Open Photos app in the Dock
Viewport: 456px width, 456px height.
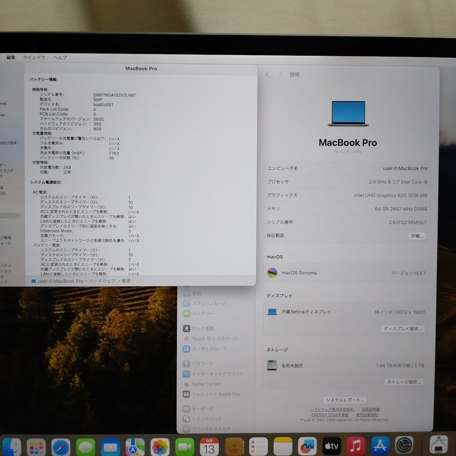click(160, 447)
